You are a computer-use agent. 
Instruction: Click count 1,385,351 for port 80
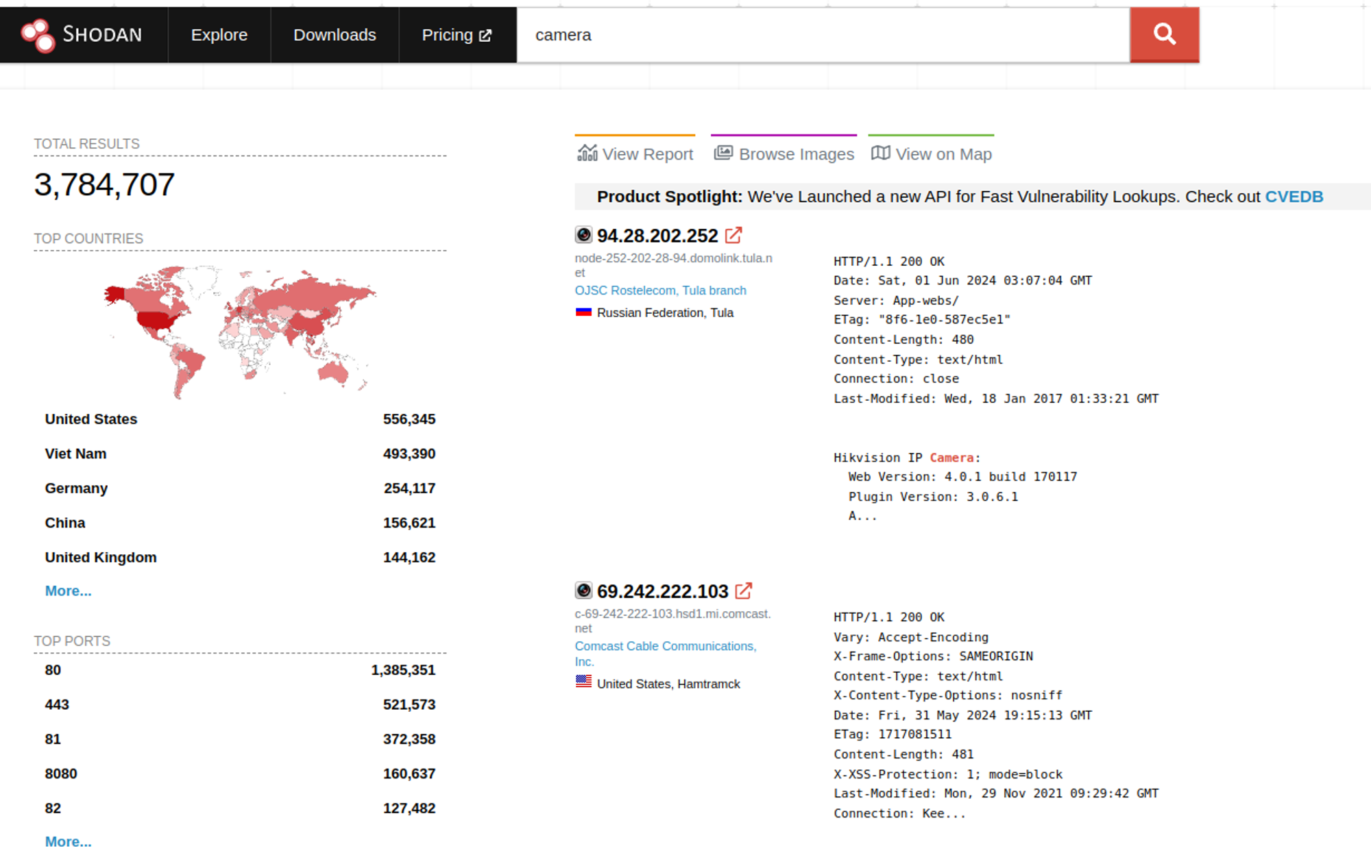tap(403, 670)
